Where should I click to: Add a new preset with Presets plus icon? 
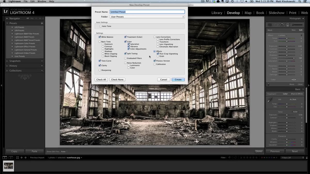click(42, 23)
